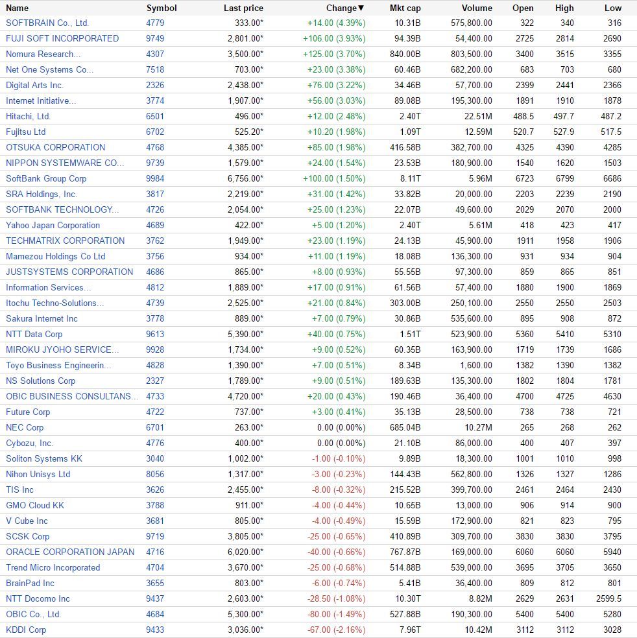Open the NTT Docomo Inc link
The height and width of the screenshot is (638, 637).
pos(38,599)
